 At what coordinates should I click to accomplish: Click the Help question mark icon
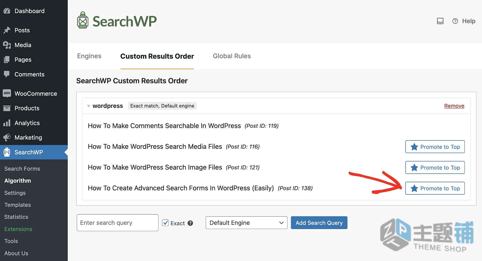455,21
